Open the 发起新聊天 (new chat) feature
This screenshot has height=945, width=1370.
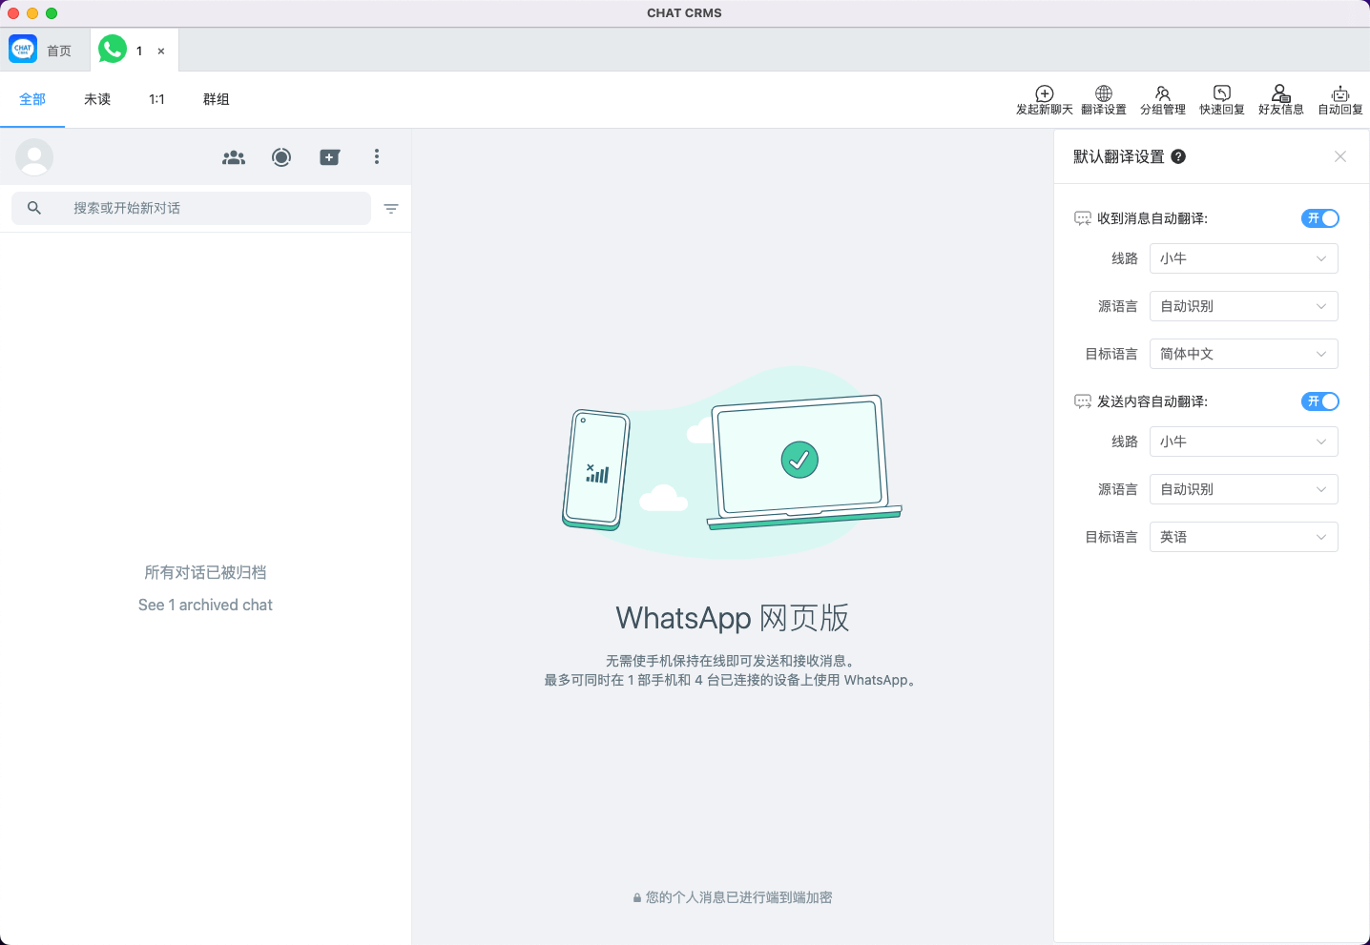(1044, 99)
